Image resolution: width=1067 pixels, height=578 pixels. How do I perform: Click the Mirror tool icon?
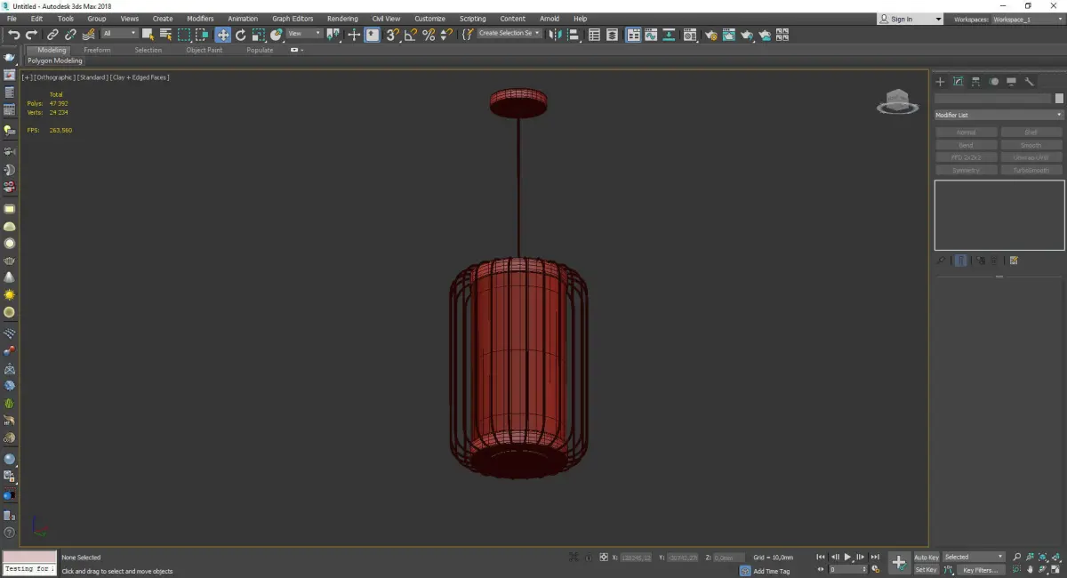coord(555,35)
